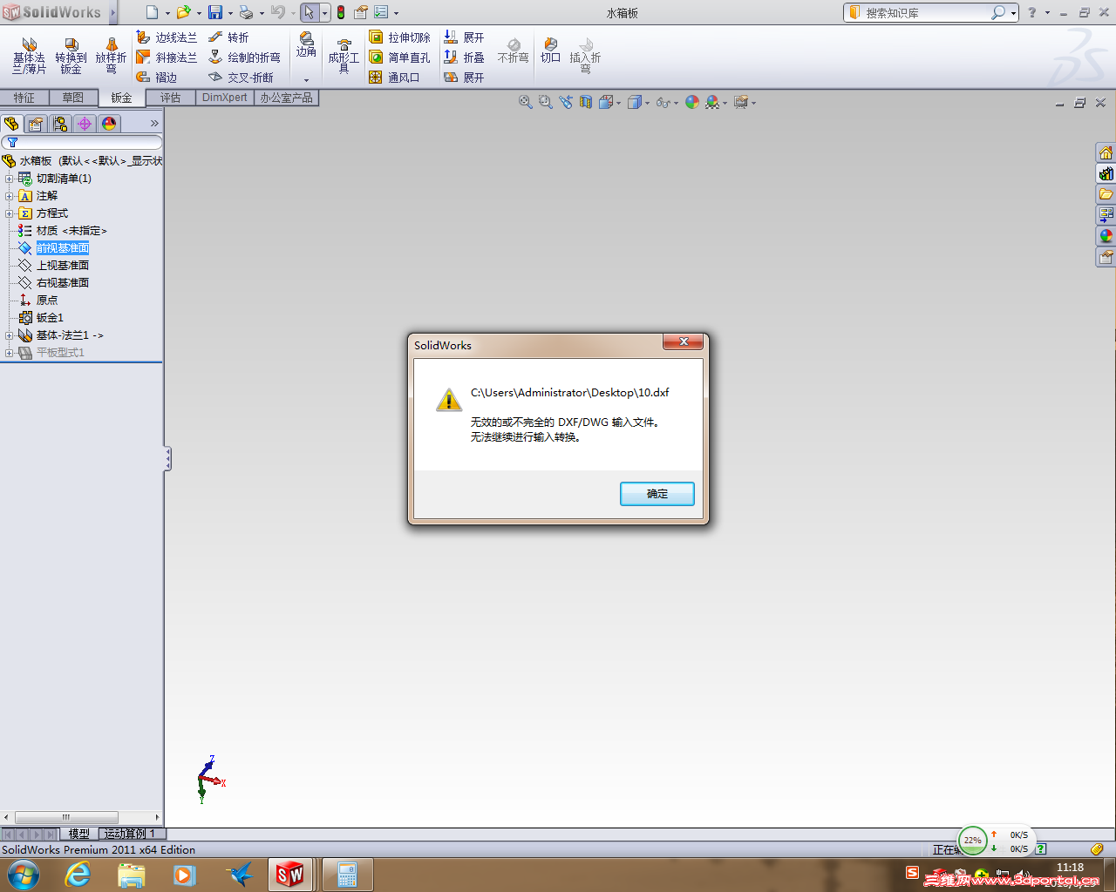Open the File Explorer task pane folder icon

pos(1106,193)
